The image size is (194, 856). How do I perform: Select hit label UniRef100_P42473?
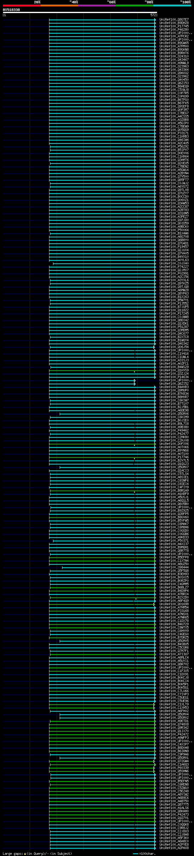coord(174,814)
